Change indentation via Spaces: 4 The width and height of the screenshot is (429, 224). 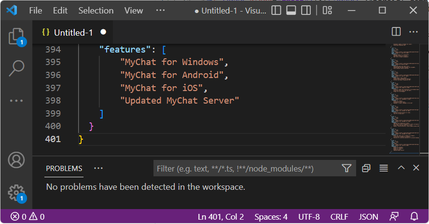coord(271,217)
